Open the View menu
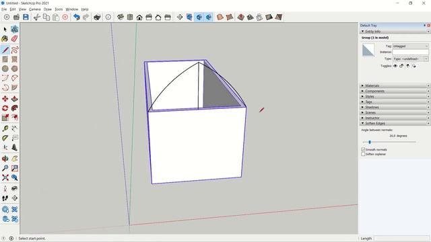 click(22, 9)
